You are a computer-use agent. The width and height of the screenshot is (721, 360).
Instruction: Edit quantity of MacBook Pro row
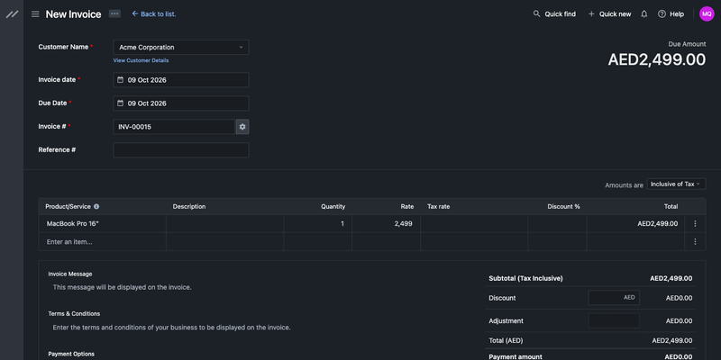pyautogui.click(x=318, y=223)
